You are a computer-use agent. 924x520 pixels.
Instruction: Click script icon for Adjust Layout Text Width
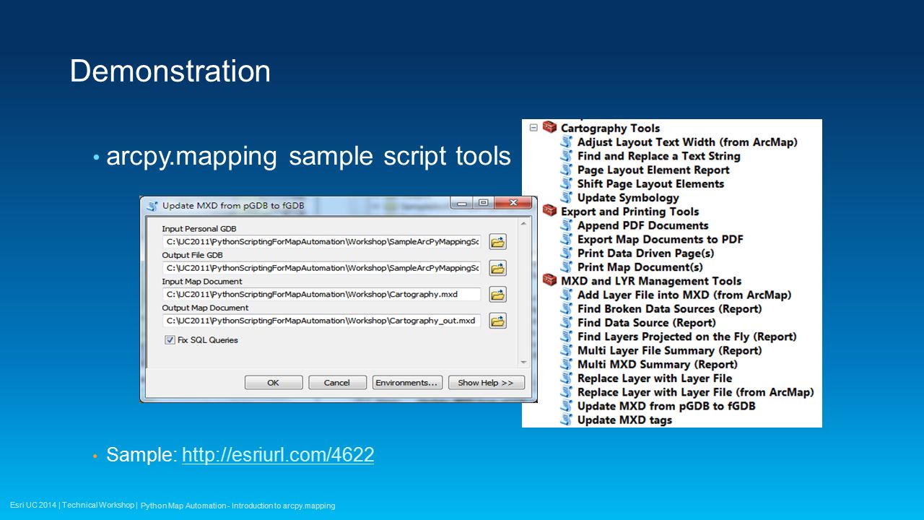567,142
